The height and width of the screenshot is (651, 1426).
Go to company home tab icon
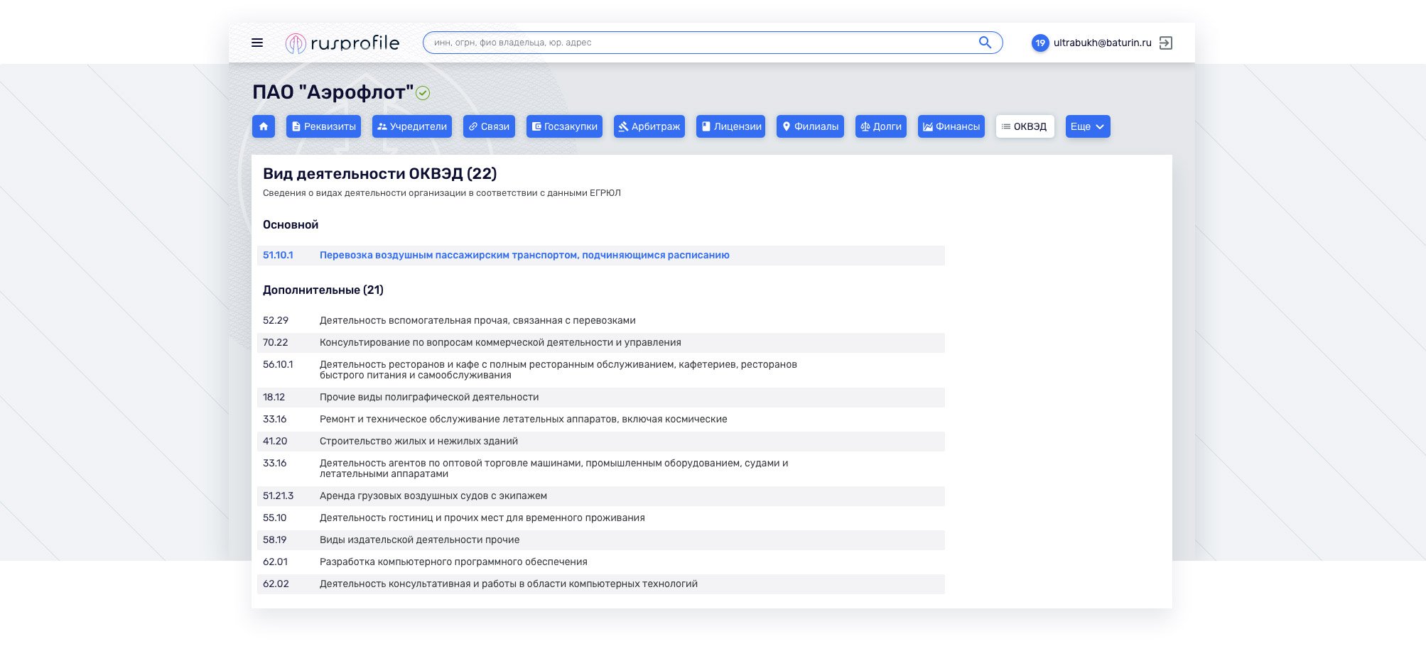[x=264, y=126]
